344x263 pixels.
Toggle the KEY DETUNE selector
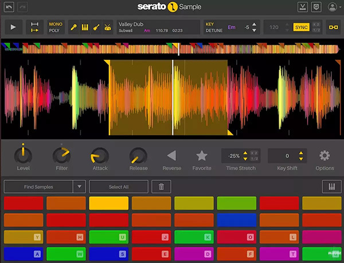[x=214, y=27]
